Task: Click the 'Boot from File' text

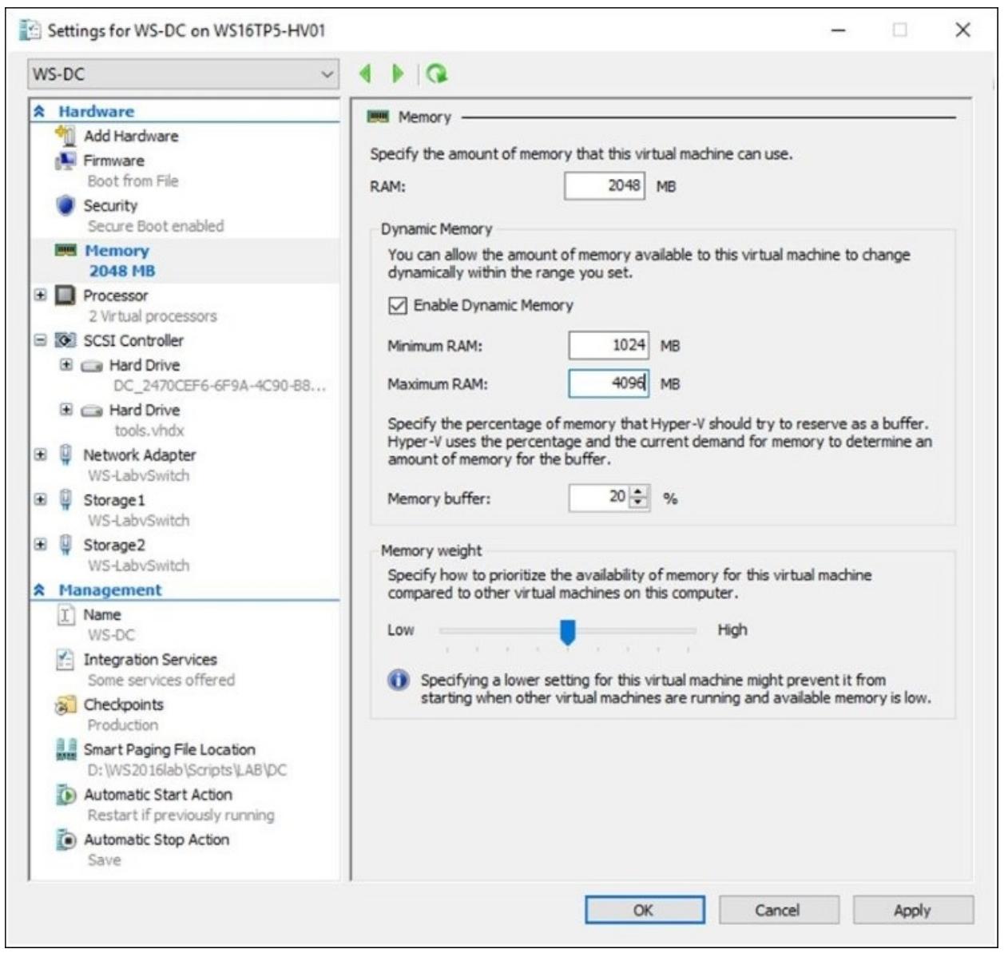Action: 133,181
